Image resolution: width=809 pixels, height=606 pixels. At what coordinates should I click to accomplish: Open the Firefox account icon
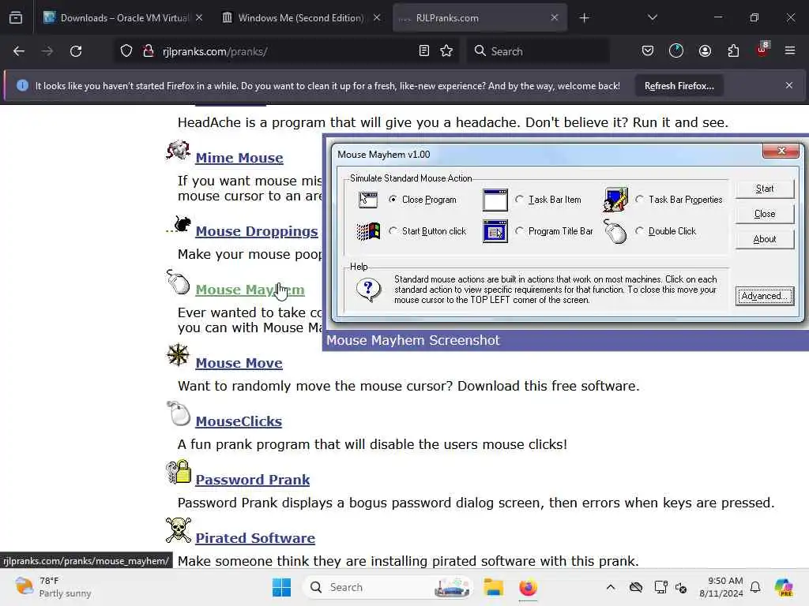tap(705, 51)
